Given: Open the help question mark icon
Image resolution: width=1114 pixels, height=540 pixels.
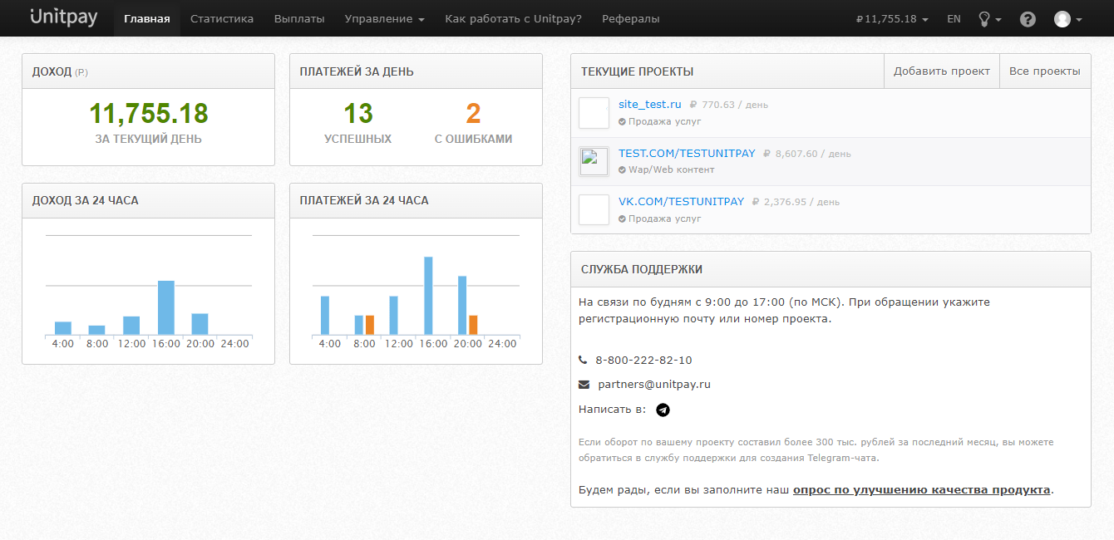Looking at the screenshot, I should (x=1028, y=18).
